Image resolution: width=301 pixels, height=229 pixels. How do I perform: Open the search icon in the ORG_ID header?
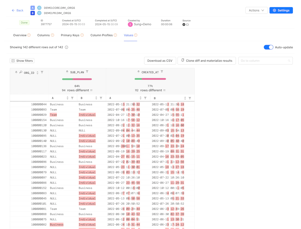pos(21,72)
